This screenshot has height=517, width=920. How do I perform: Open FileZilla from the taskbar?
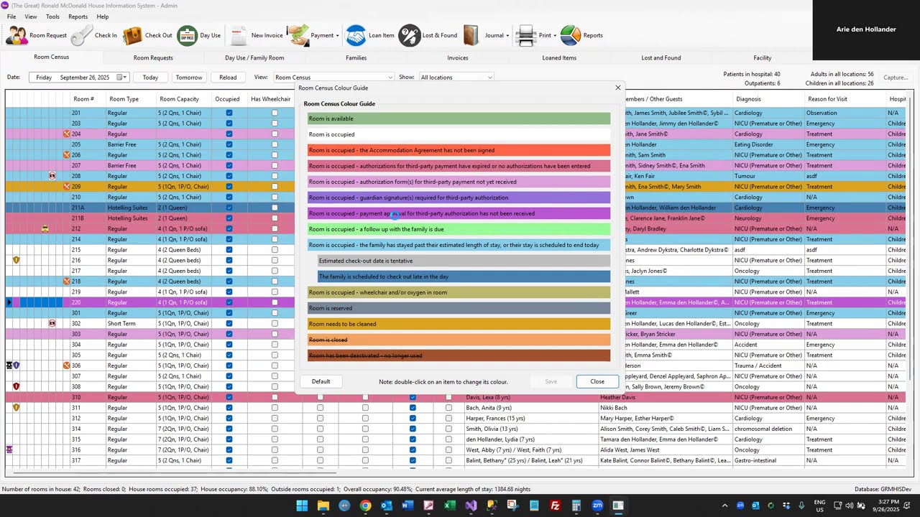[555, 506]
